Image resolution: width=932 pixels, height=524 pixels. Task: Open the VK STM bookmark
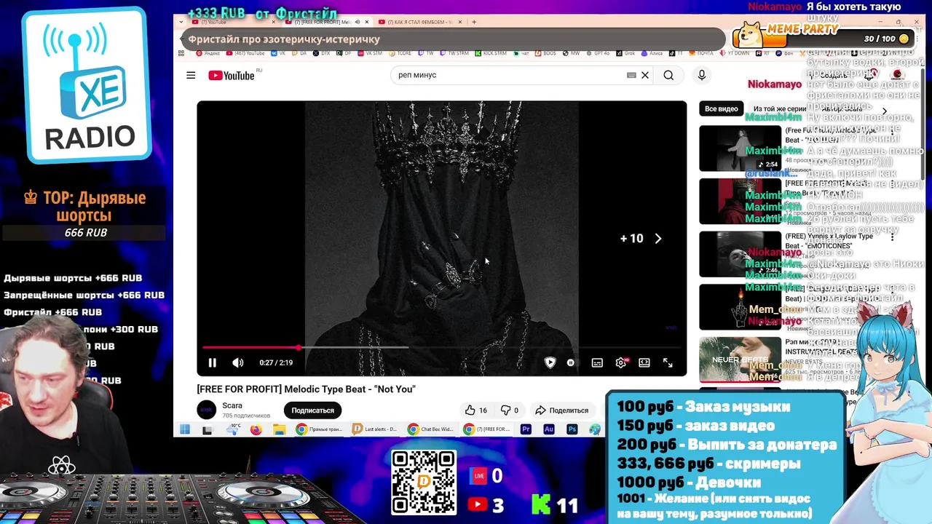click(370, 53)
